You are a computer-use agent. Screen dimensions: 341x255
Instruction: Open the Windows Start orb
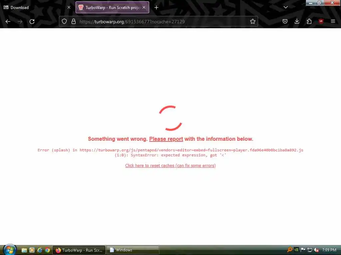point(9,250)
